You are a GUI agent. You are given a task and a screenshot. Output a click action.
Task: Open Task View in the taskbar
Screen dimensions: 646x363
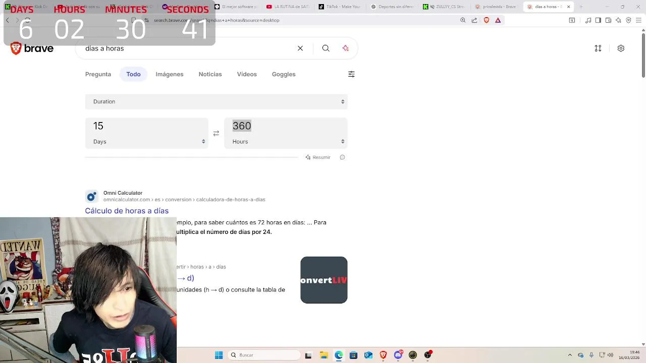(x=308, y=355)
